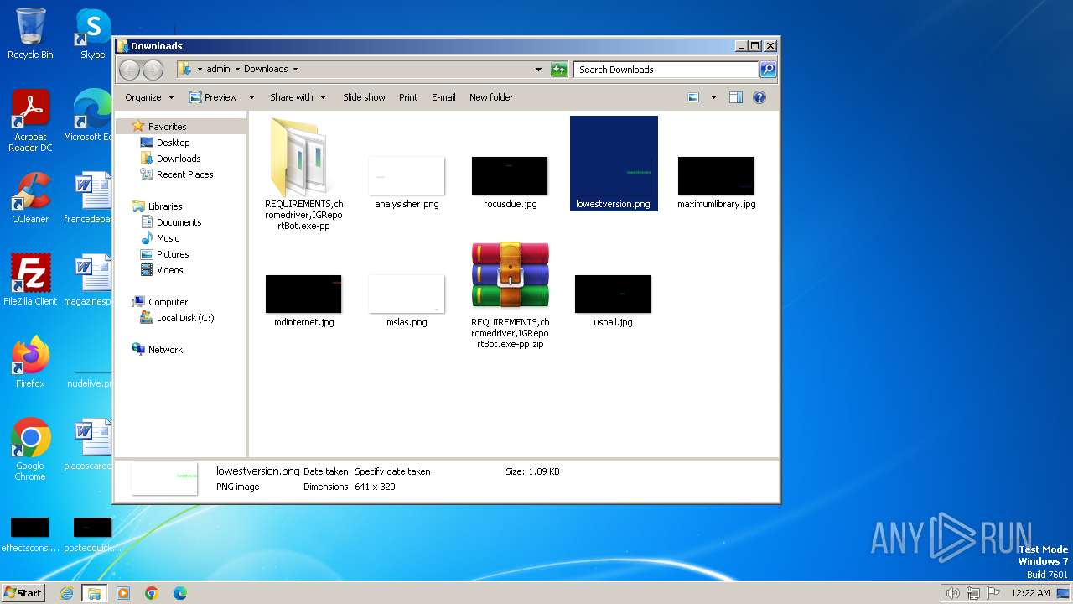Viewport: 1073px width, 604px height.
Task: Select analysisher.png thumbnail
Action: click(407, 183)
